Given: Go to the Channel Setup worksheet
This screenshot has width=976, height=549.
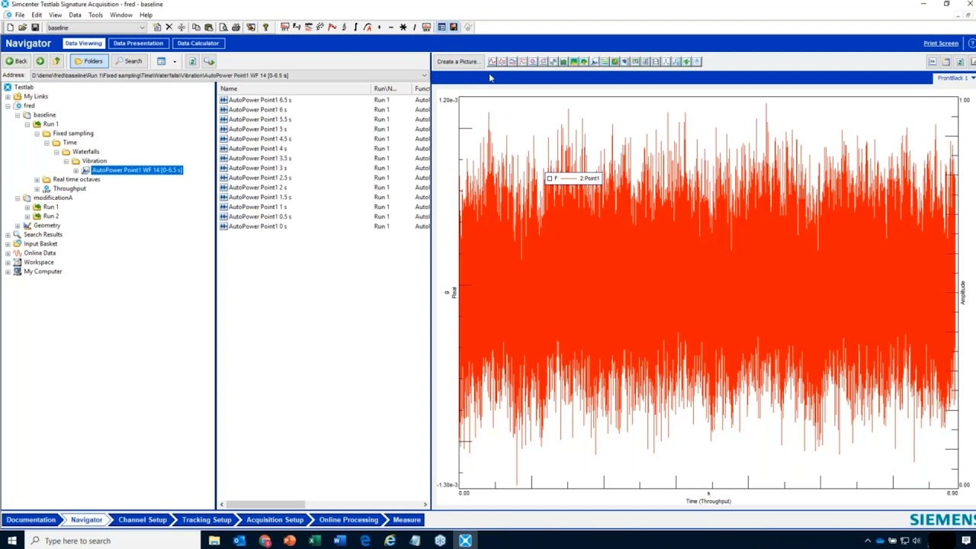Looking at the screenshot, I should [x=143, y=520].
